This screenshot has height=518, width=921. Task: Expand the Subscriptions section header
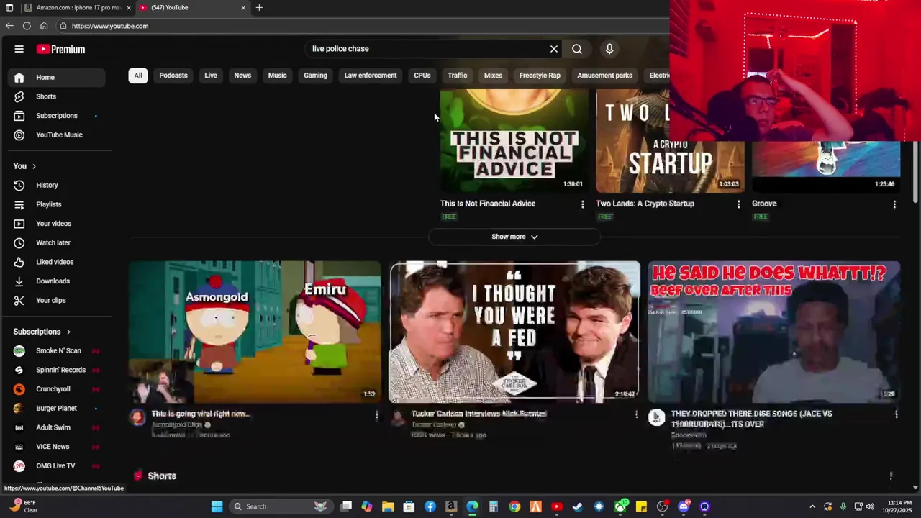42,332
